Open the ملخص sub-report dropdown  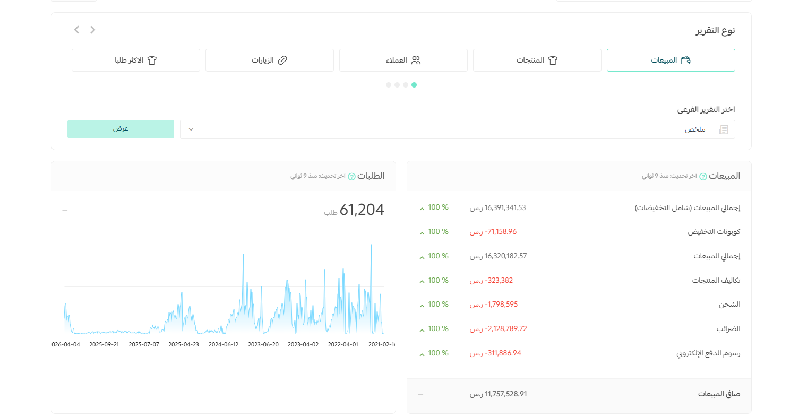(x=458, y=129)
